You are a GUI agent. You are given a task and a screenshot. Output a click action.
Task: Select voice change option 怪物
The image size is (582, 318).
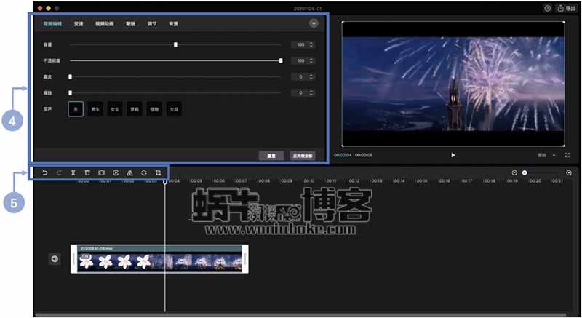click(154, 109)
